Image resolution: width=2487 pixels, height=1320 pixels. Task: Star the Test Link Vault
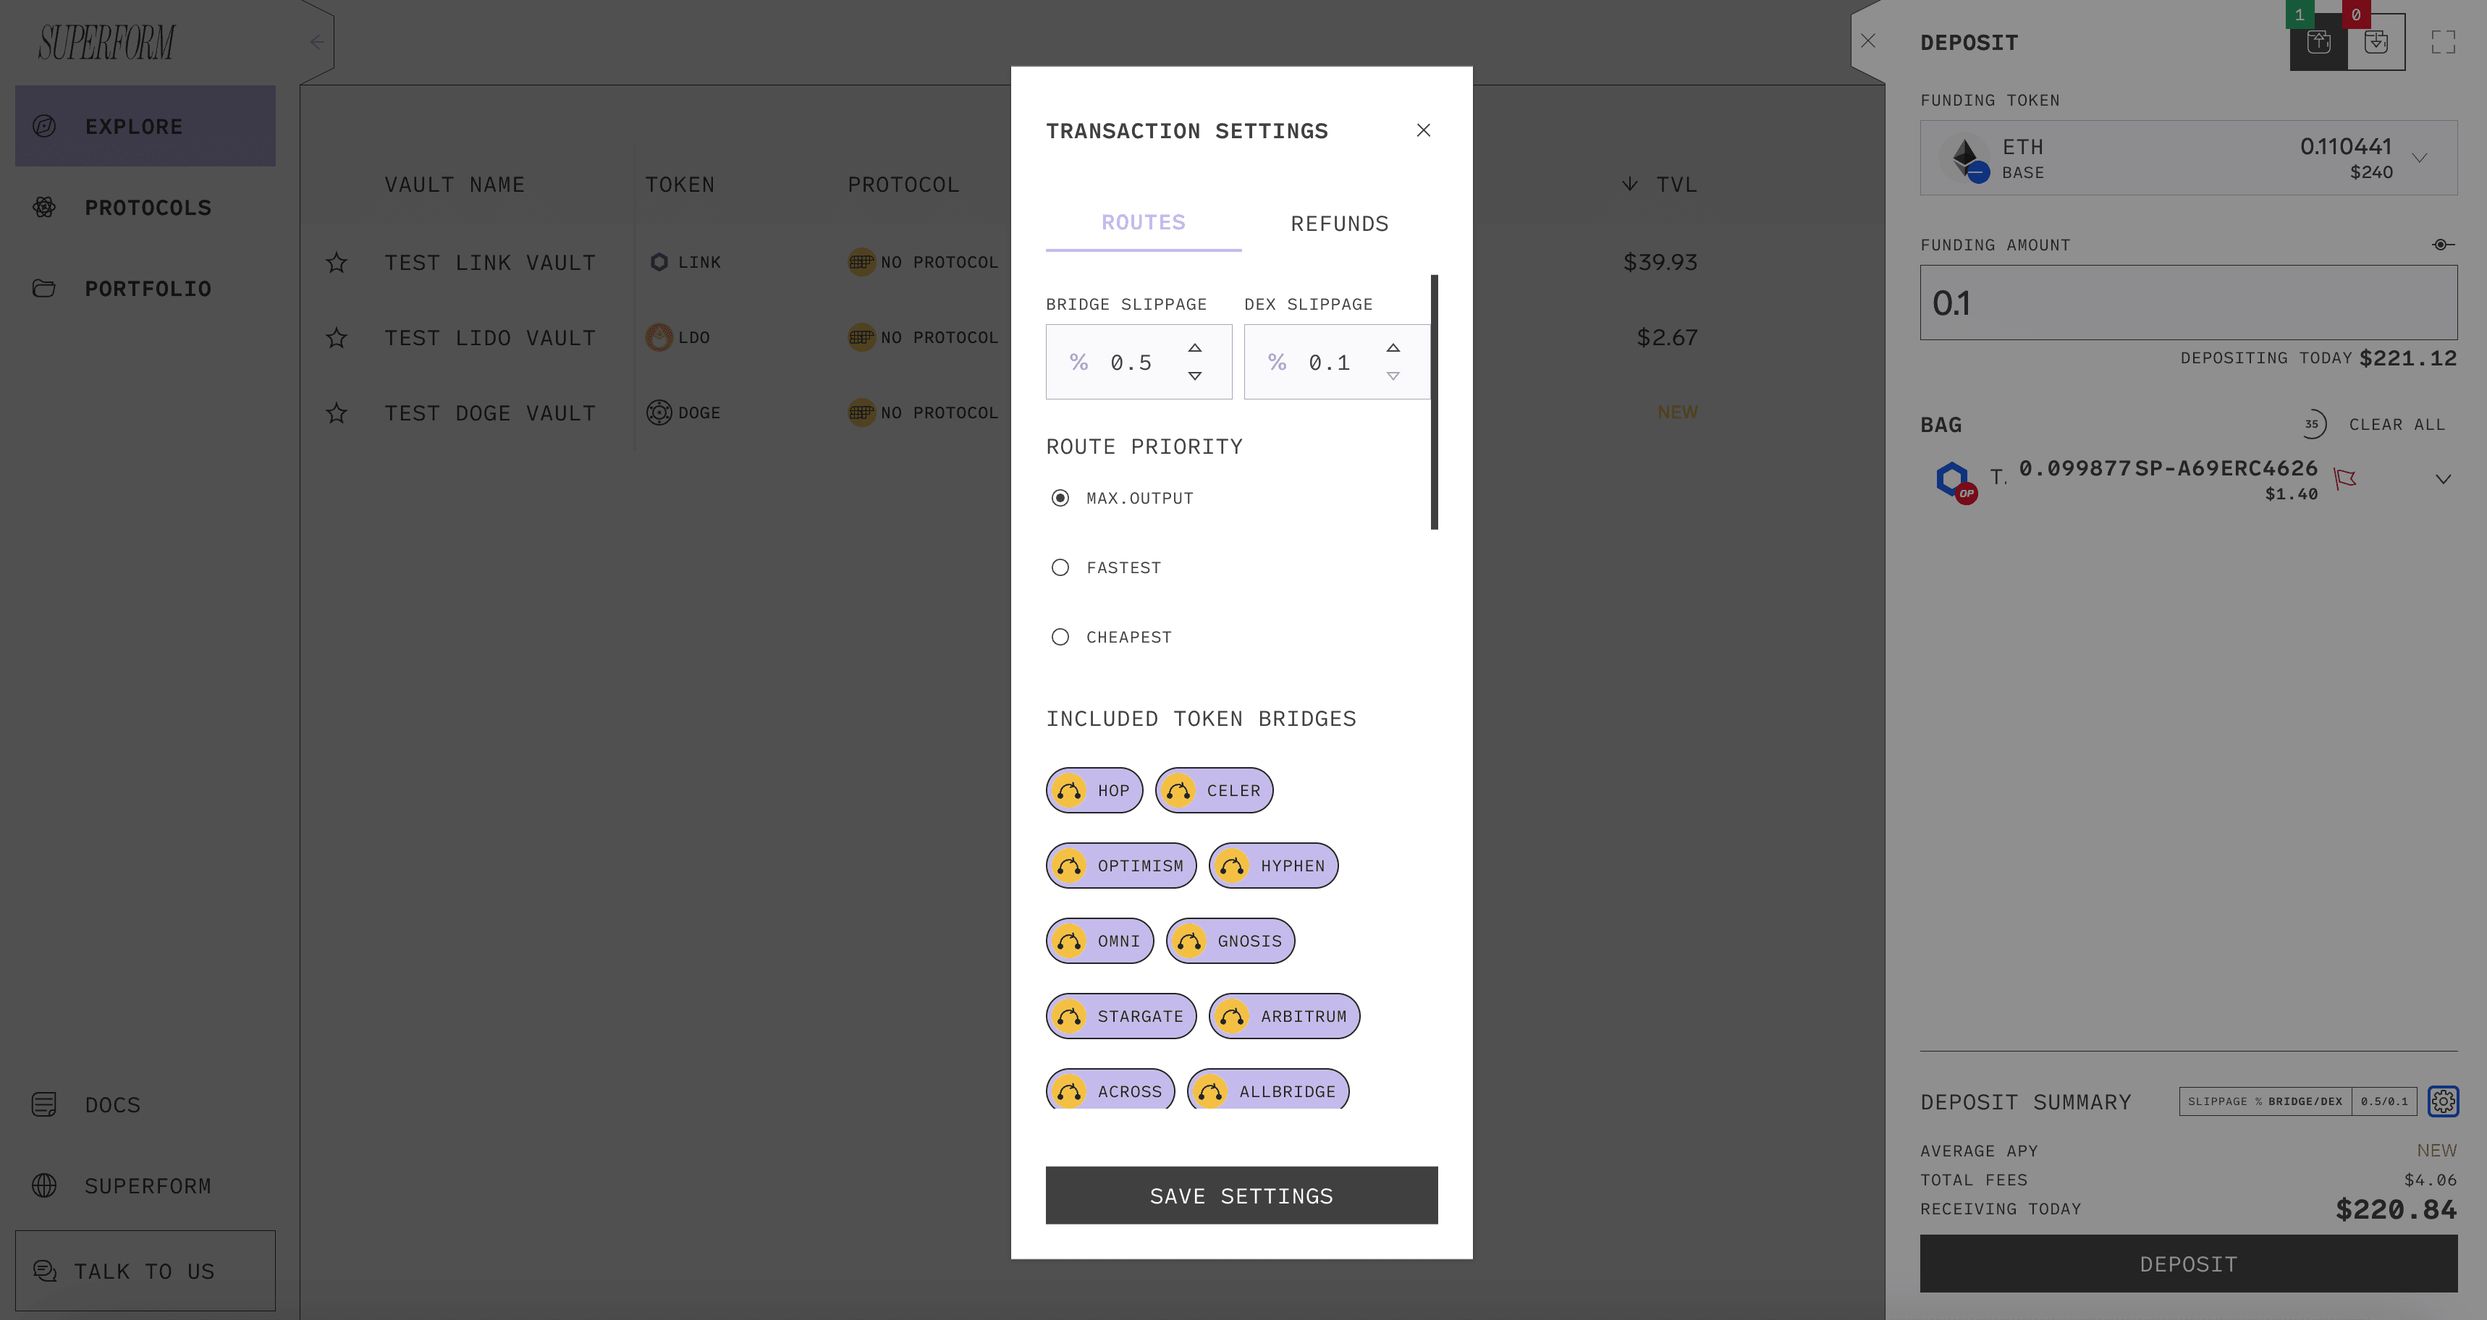[x=336, y=263]
